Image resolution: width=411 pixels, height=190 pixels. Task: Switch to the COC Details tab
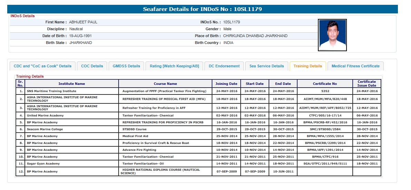pos(92,66)
